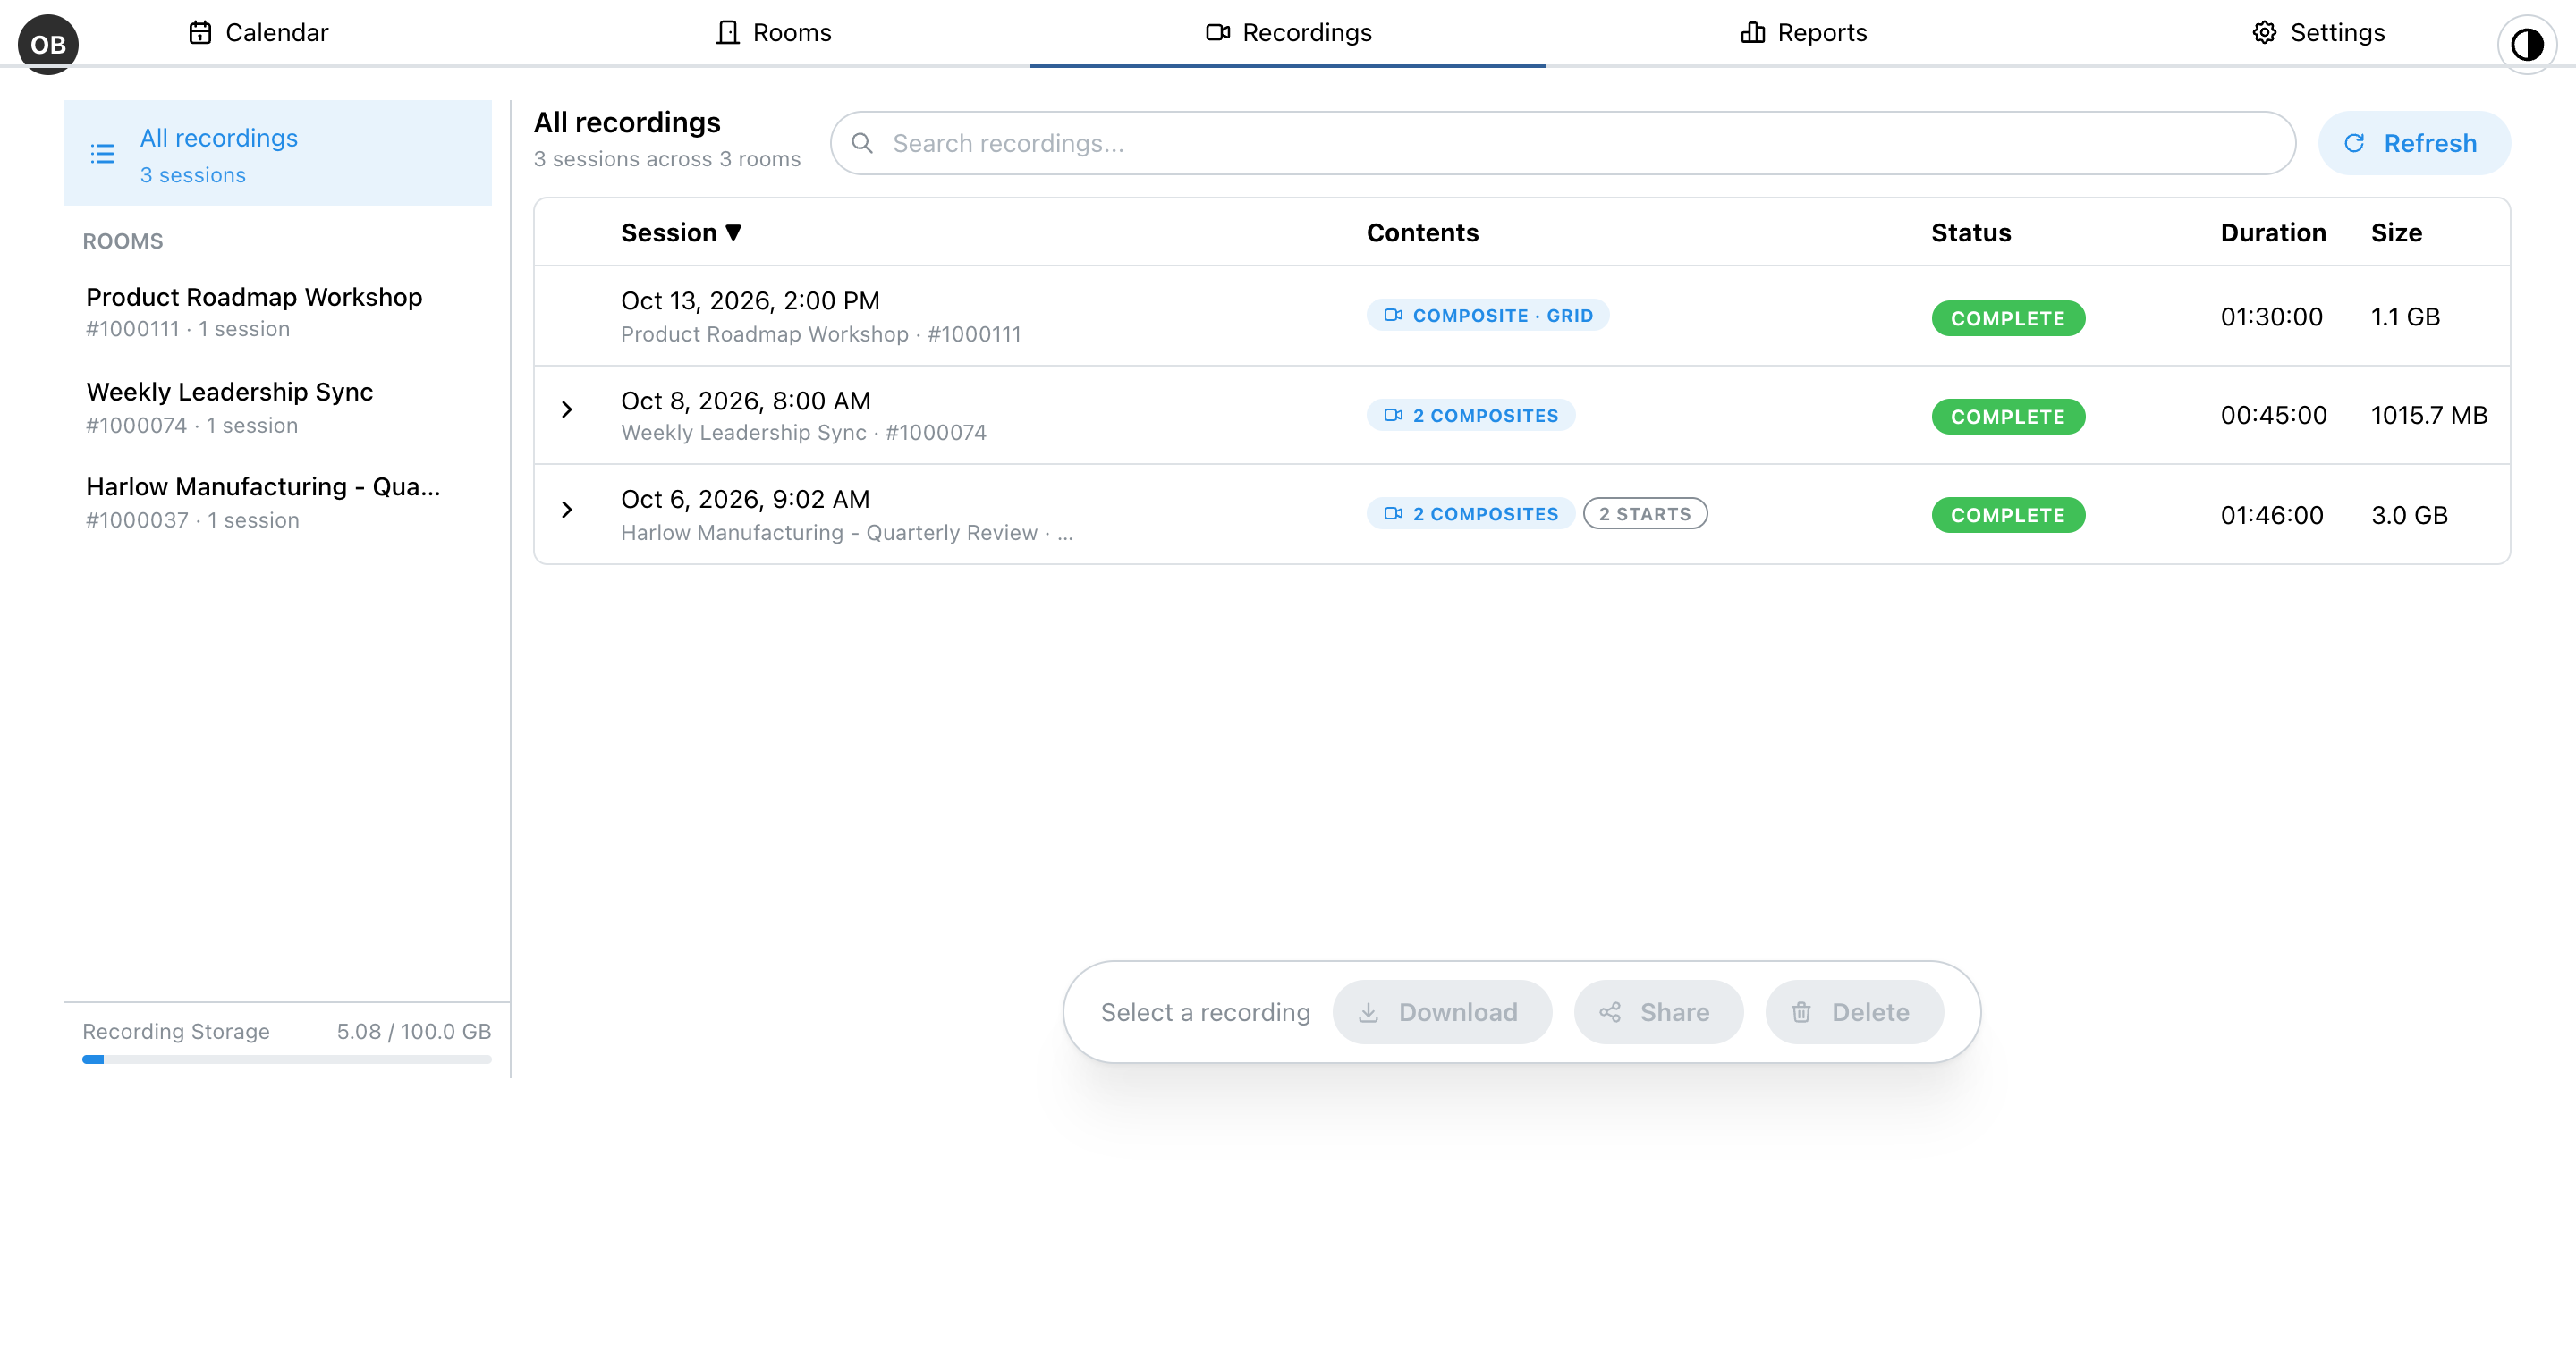Select the Oct 13, 2026, 2:00 PM session
Viewport: 2576px width, 1359px height.
(1522, 316)
